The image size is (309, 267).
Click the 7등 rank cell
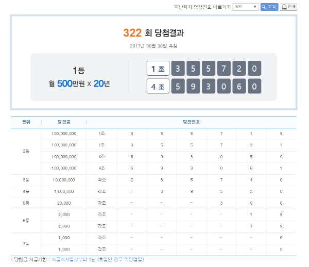coord(26,243)
